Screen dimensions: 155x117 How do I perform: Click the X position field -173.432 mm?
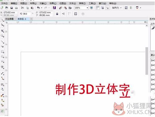10,12
